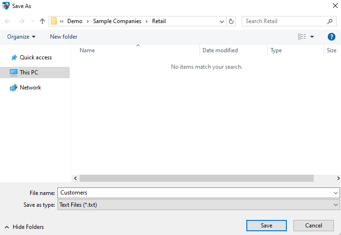
Task: Click the blue Help question mark icon
Action: point(331,37)
